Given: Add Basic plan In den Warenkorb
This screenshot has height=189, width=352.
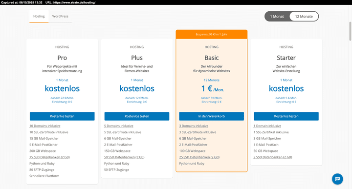Looking at the screenshot, I should [x=212, y=116].
